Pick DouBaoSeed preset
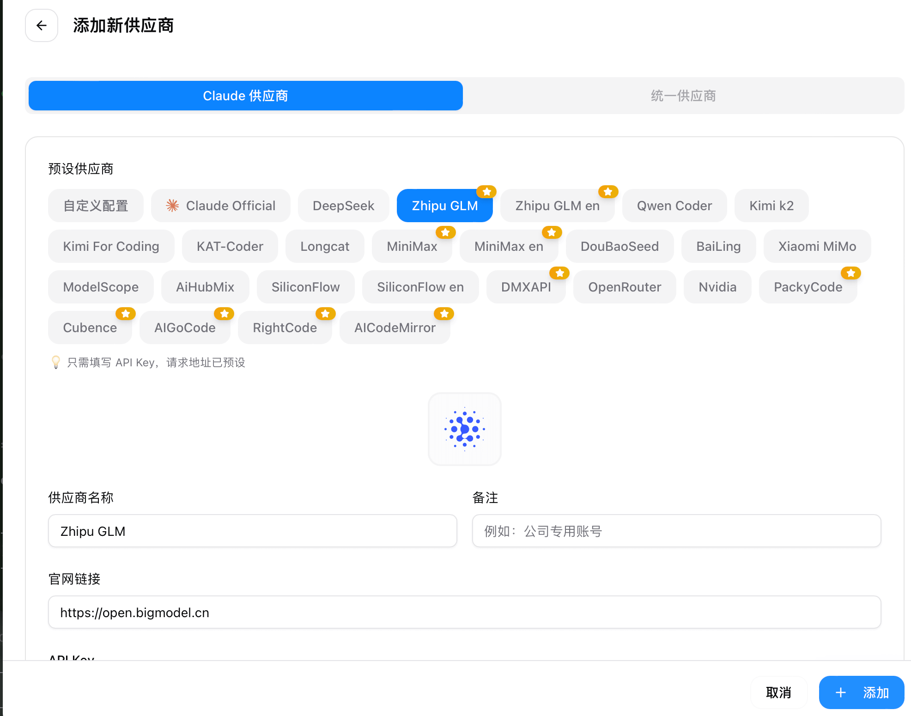Image resolution: width=911 pixels, height=716 pixels. pos(620,246)
